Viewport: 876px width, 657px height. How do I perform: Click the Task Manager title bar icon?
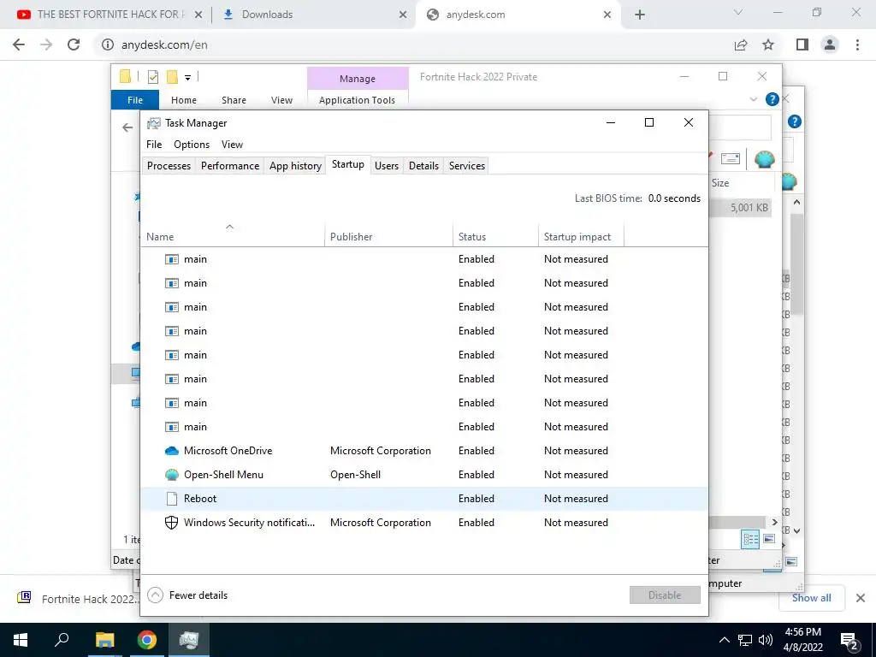pos(154,123)
